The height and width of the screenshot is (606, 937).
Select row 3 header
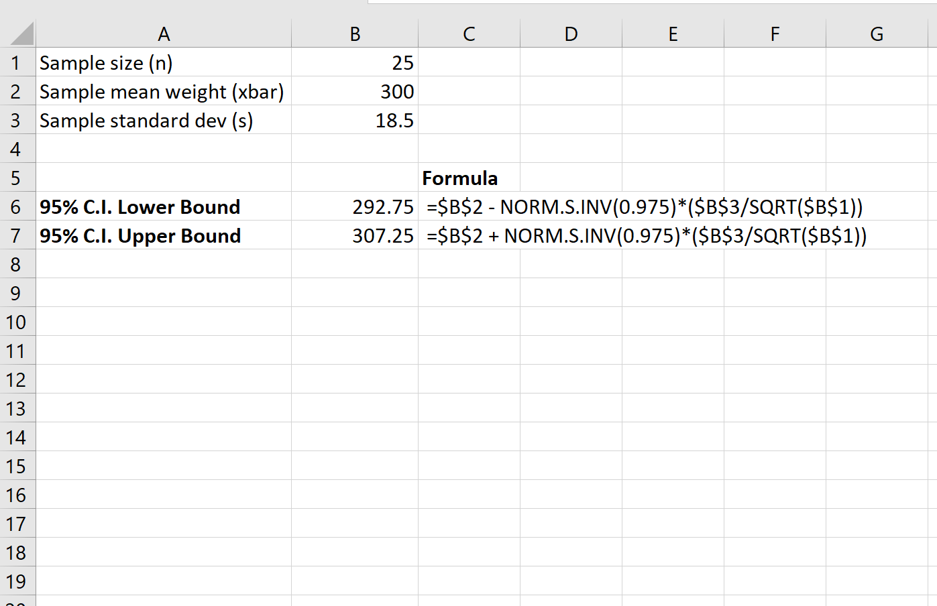coord(17,120)
